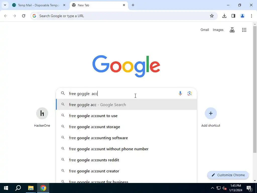Image resolution: width=257 pixels, height=193 pixels.
Task: Expand the tab search dropdown arrow
Action: click(5, 5)
